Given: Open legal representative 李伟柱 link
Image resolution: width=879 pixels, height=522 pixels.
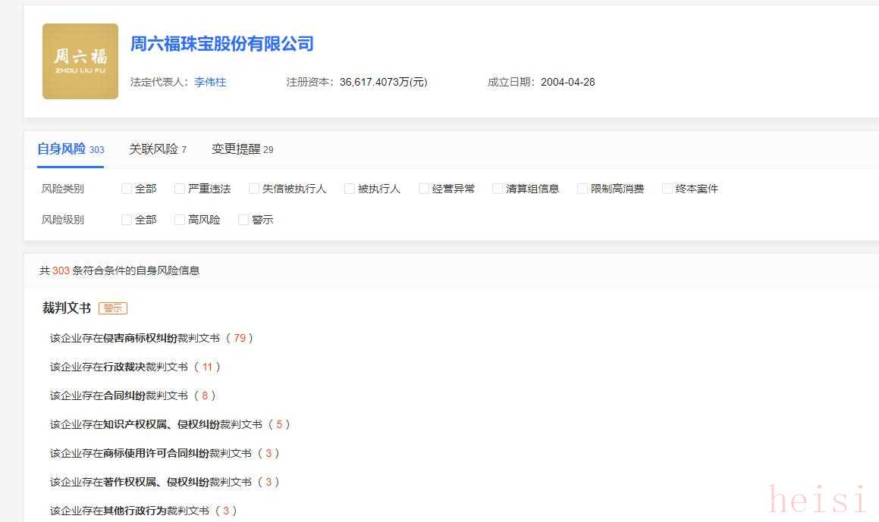Looking at the screenshot, I should coord(210,82).
